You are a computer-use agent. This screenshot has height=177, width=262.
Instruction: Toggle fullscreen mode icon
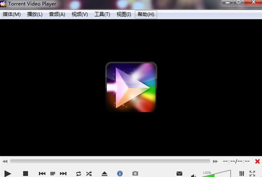252,173
